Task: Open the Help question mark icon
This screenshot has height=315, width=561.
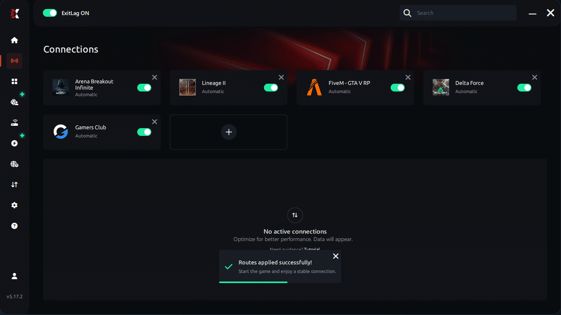Action: (x=14, y=226)
